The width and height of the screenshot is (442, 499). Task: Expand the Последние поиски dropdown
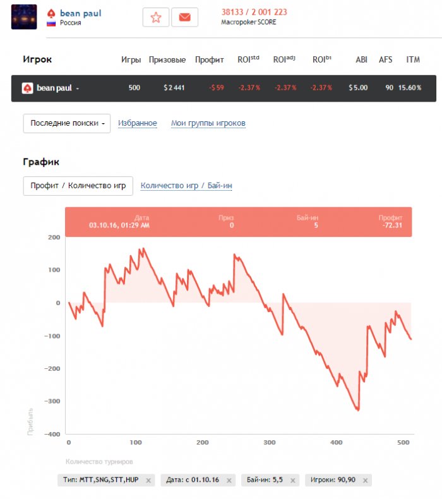coord(67,123)
